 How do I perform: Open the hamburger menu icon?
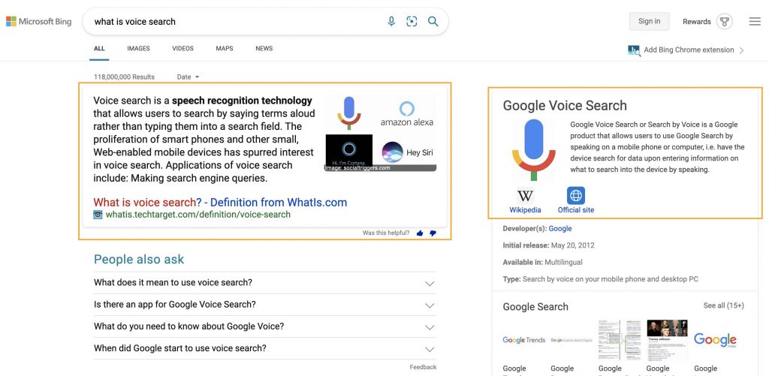tap(755, 22)
